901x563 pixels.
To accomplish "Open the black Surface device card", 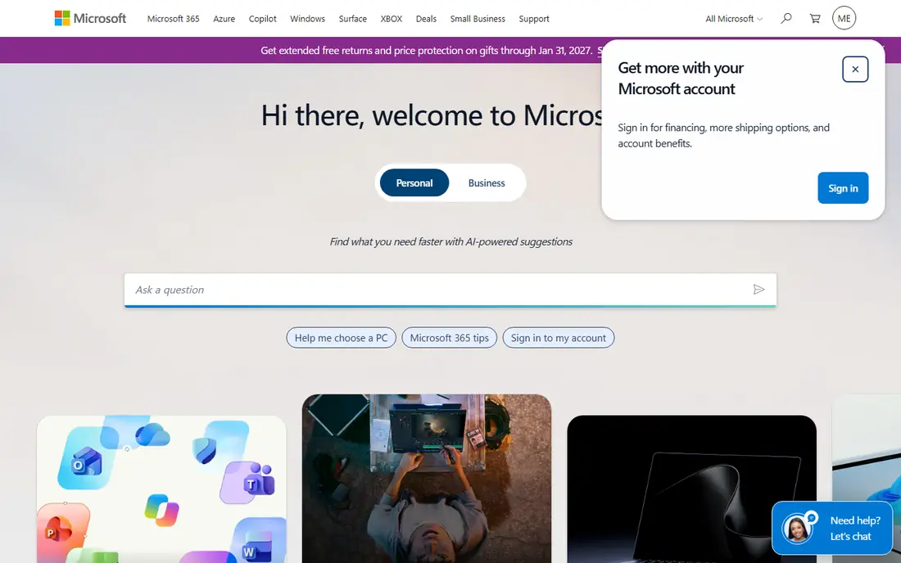I will 692,489.
